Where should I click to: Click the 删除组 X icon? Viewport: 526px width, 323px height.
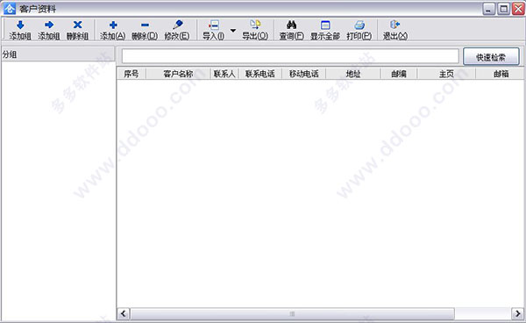tap(77, 25)
